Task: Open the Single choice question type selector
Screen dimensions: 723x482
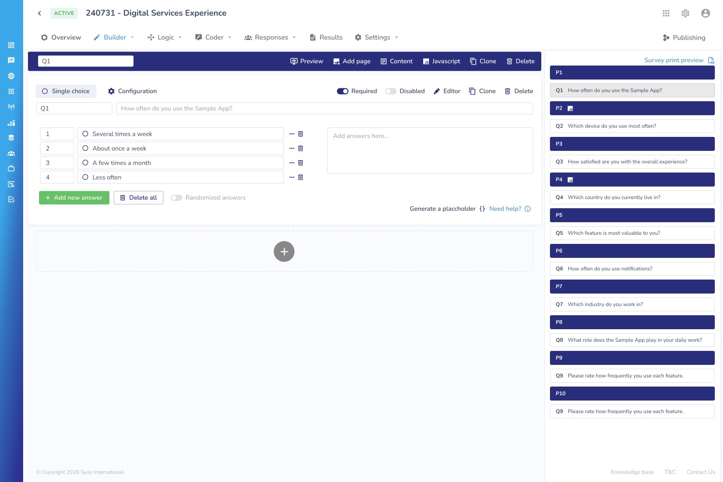Action: coord(66,91)
